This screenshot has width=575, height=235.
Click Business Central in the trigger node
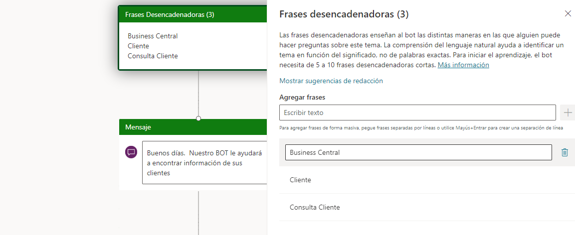153,36
